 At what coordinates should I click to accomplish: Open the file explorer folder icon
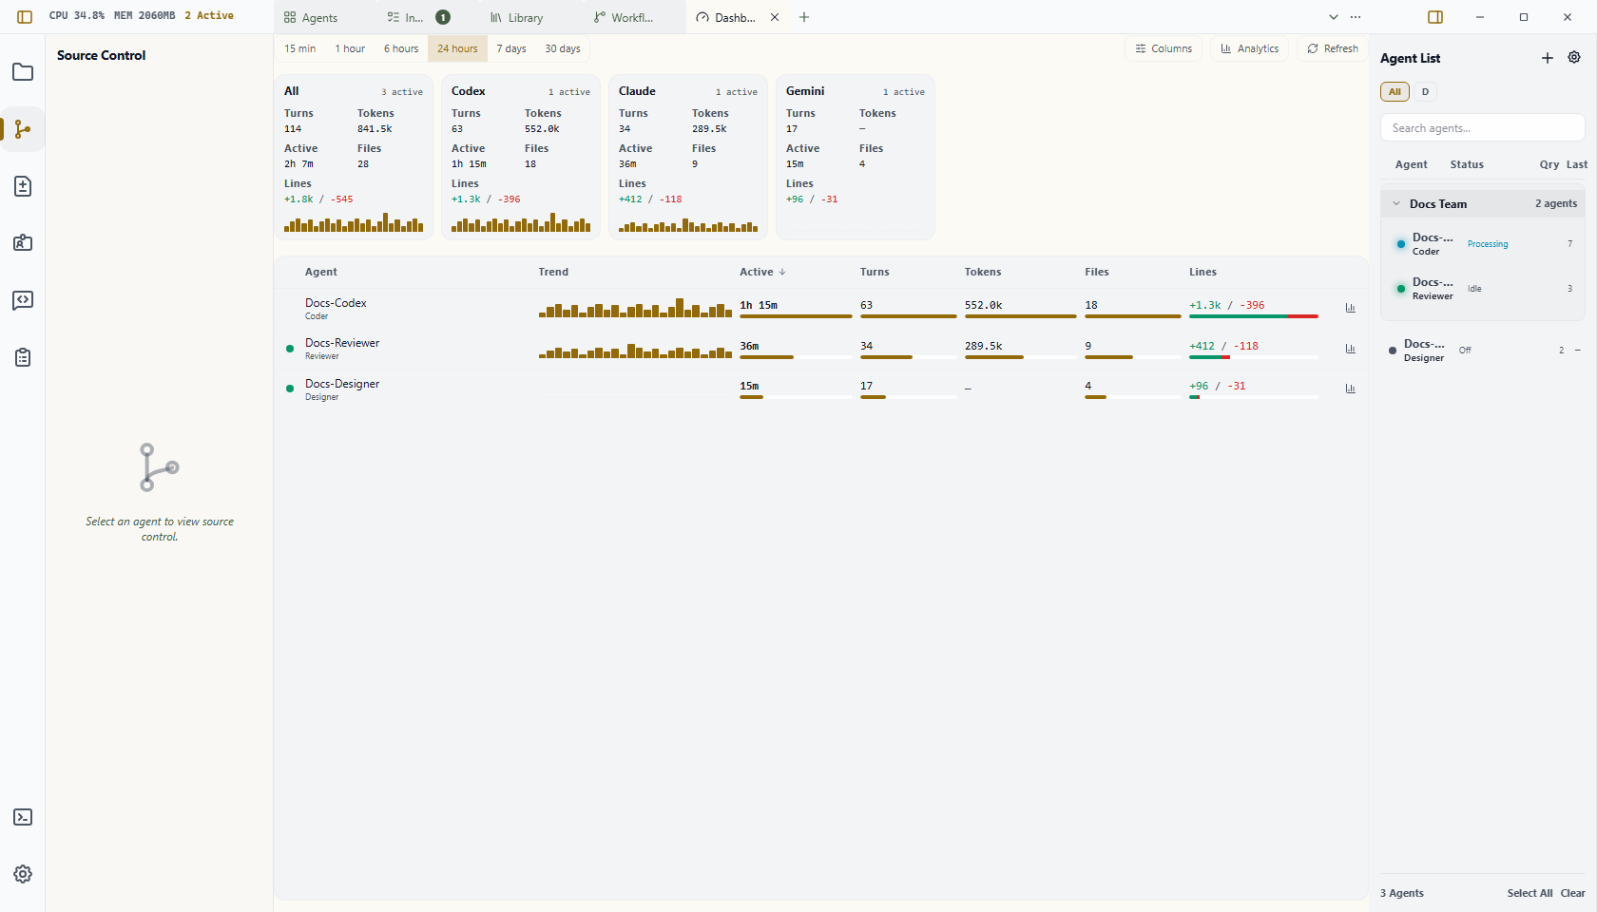23,72
